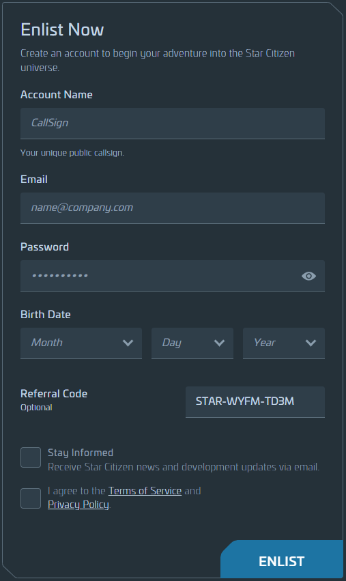This screenshot has width=346, height=581.
Task: Click the Account Name label
Action: (57, 94)
